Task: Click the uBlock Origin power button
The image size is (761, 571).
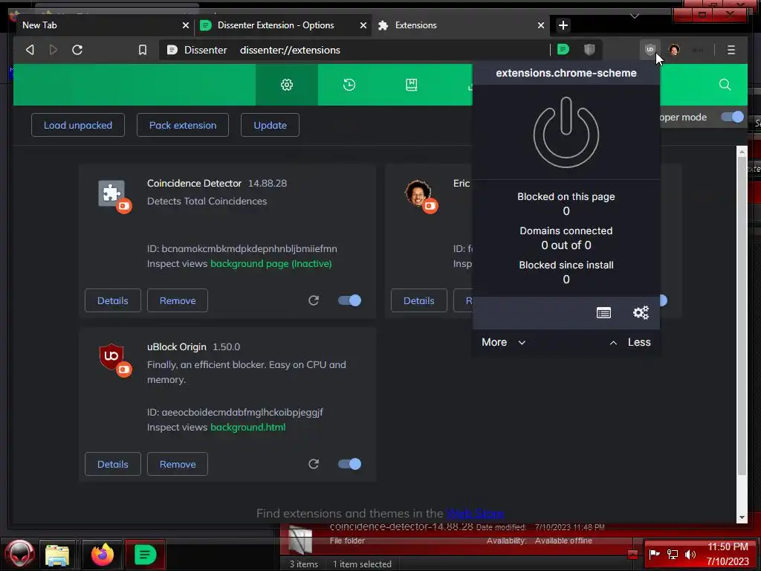Action: pos(566,132)
